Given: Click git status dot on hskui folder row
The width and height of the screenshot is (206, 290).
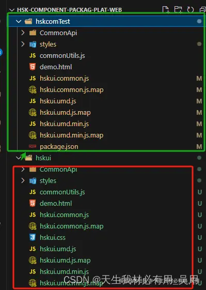Looking at the screenshot, I should pyautogui.click(x=199, y=158).
